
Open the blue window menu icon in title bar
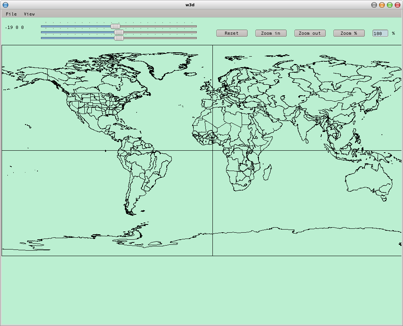pos(5,5)
